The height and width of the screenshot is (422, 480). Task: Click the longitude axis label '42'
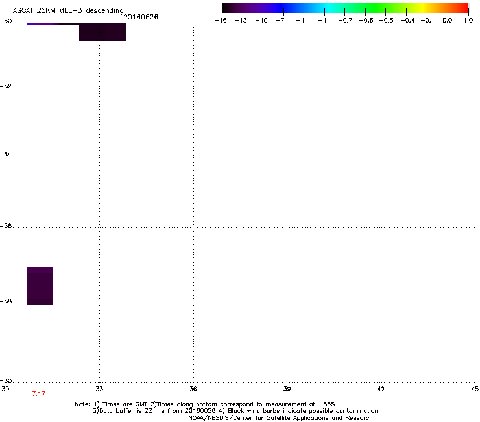381,389
